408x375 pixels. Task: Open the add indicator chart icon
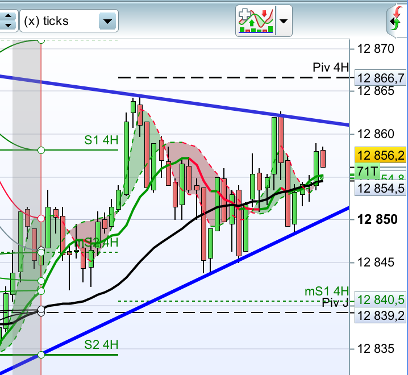pyautogui.click(x=256, y=21)
